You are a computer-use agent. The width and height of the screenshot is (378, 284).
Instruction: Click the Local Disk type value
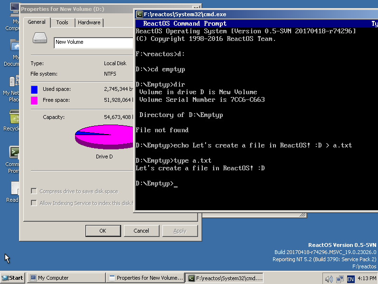click(x=115, y=63)
